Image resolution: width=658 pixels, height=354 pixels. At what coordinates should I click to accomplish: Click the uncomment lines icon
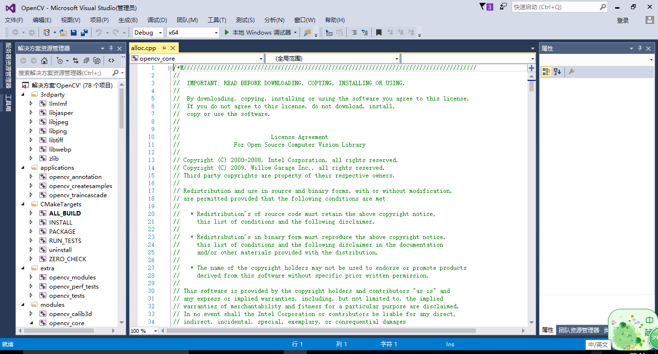point(365,32)
